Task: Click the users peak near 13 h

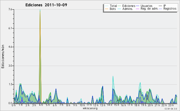Action: (x=103, y=86)
